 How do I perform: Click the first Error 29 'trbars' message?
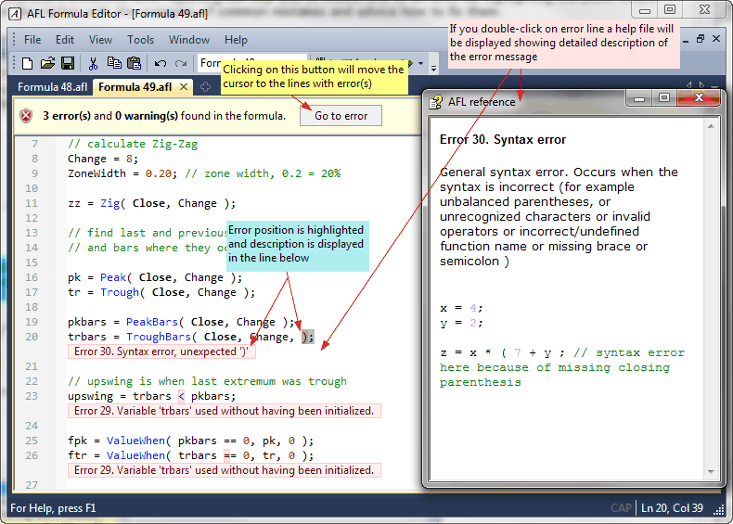pos(224,411)
